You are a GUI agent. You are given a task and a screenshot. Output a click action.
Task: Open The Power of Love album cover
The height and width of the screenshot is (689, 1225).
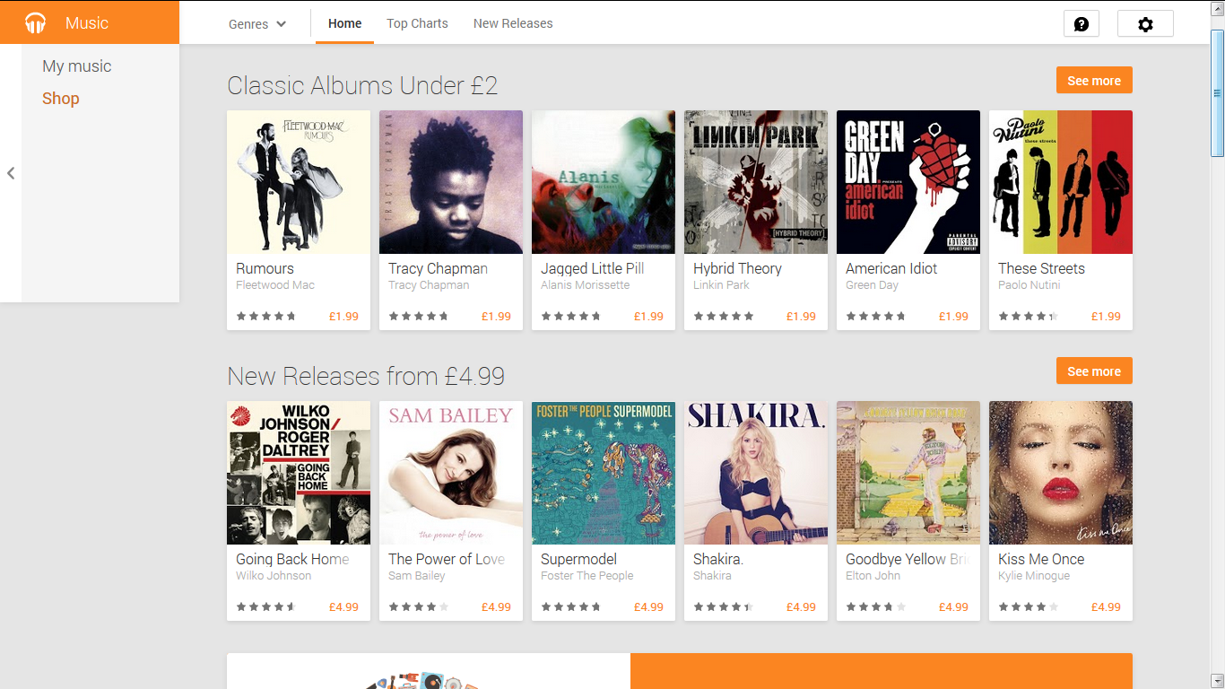(x=451, y=473)
